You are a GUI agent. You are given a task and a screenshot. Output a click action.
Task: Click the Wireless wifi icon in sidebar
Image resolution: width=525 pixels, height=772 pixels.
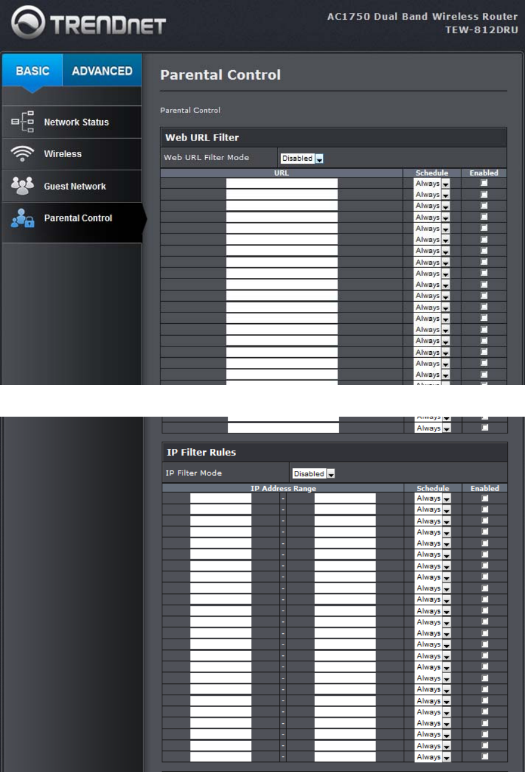pyautogui.click(x=21, y=154)
